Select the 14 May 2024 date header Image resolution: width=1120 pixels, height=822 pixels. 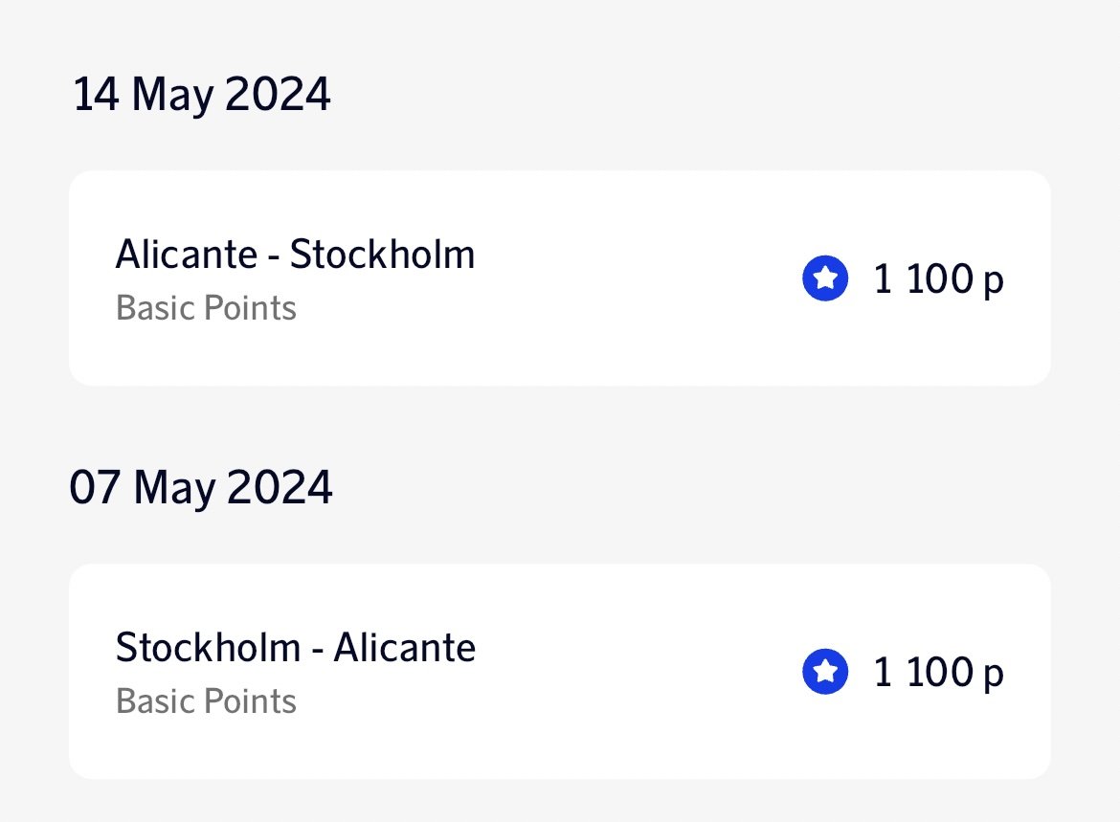202,96
